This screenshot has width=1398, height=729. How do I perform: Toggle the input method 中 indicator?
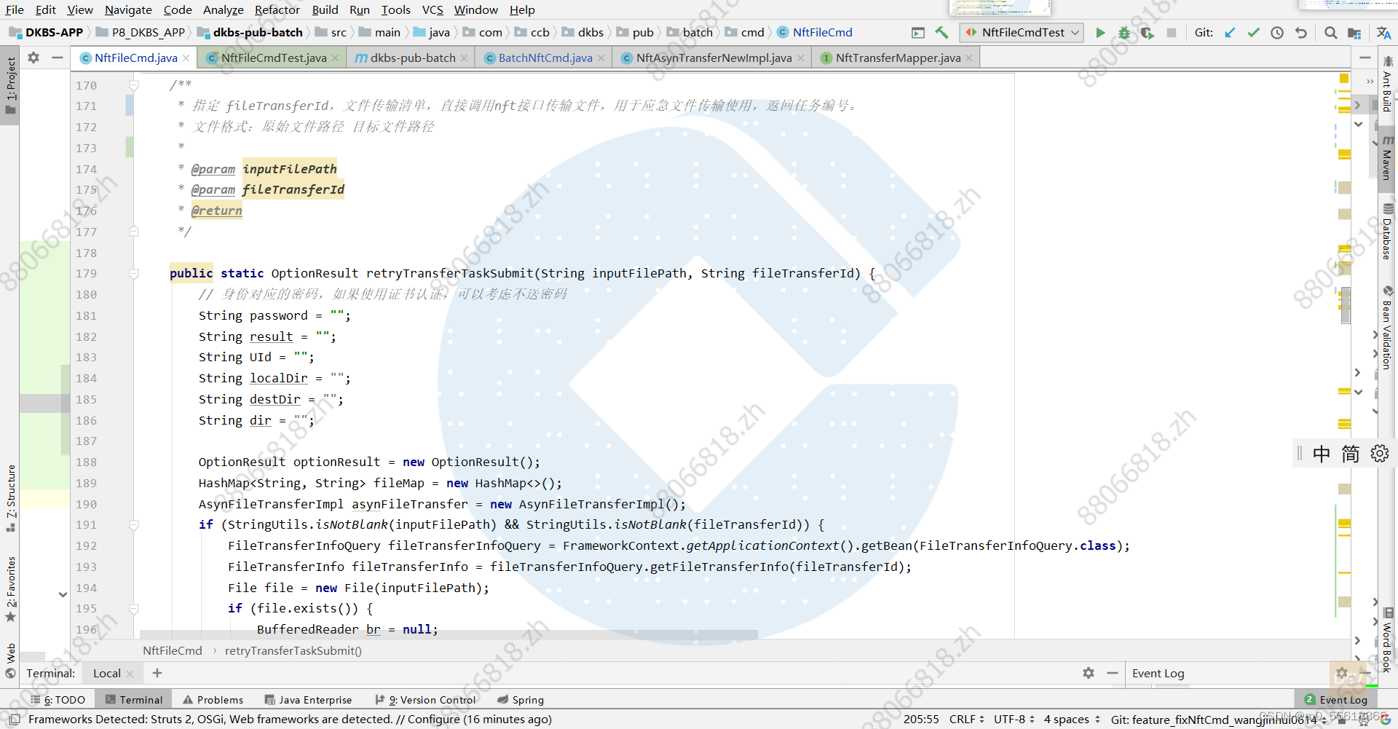[1322, 454]
